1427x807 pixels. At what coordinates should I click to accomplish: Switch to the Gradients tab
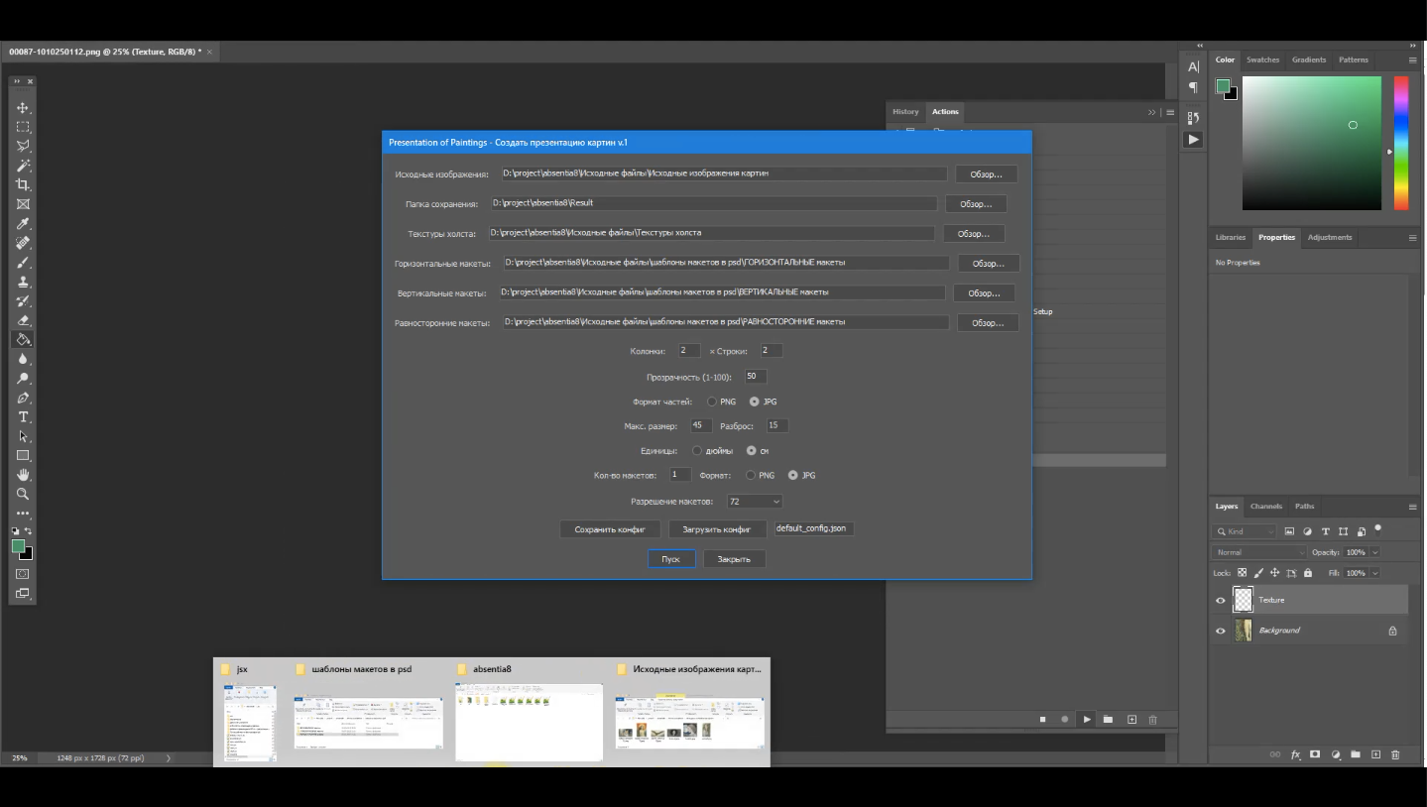click(1309, 59)
